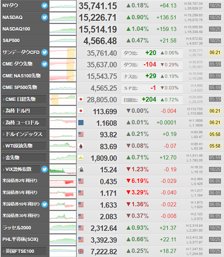Open the 金先物 mini chart
This screenshot has height=257, width=224.
tap(63, 158)
